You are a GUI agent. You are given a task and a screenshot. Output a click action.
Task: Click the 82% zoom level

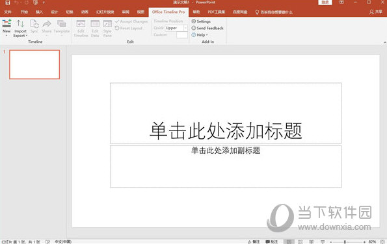click(x=373, y=242)
